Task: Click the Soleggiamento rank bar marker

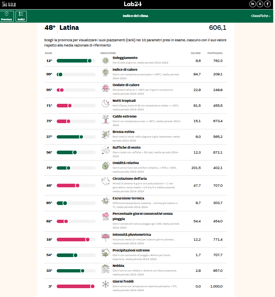Action: [89, 61]
